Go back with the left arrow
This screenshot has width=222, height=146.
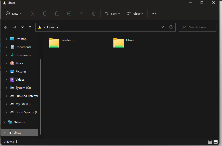pos(6,27)
